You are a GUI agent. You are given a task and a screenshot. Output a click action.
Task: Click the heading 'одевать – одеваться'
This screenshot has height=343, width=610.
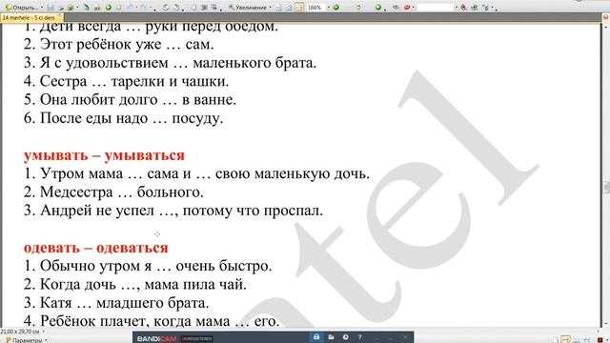(x=95, y=248)
